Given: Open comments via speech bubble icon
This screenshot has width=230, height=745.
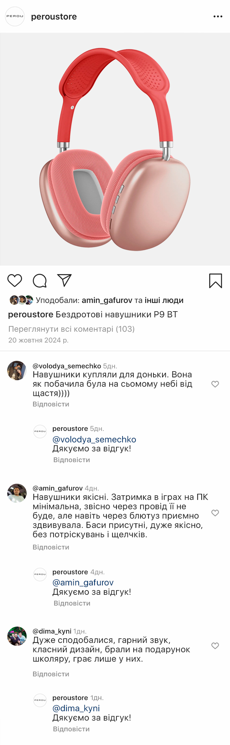Looking at the screenshot, I should (40, 281).
